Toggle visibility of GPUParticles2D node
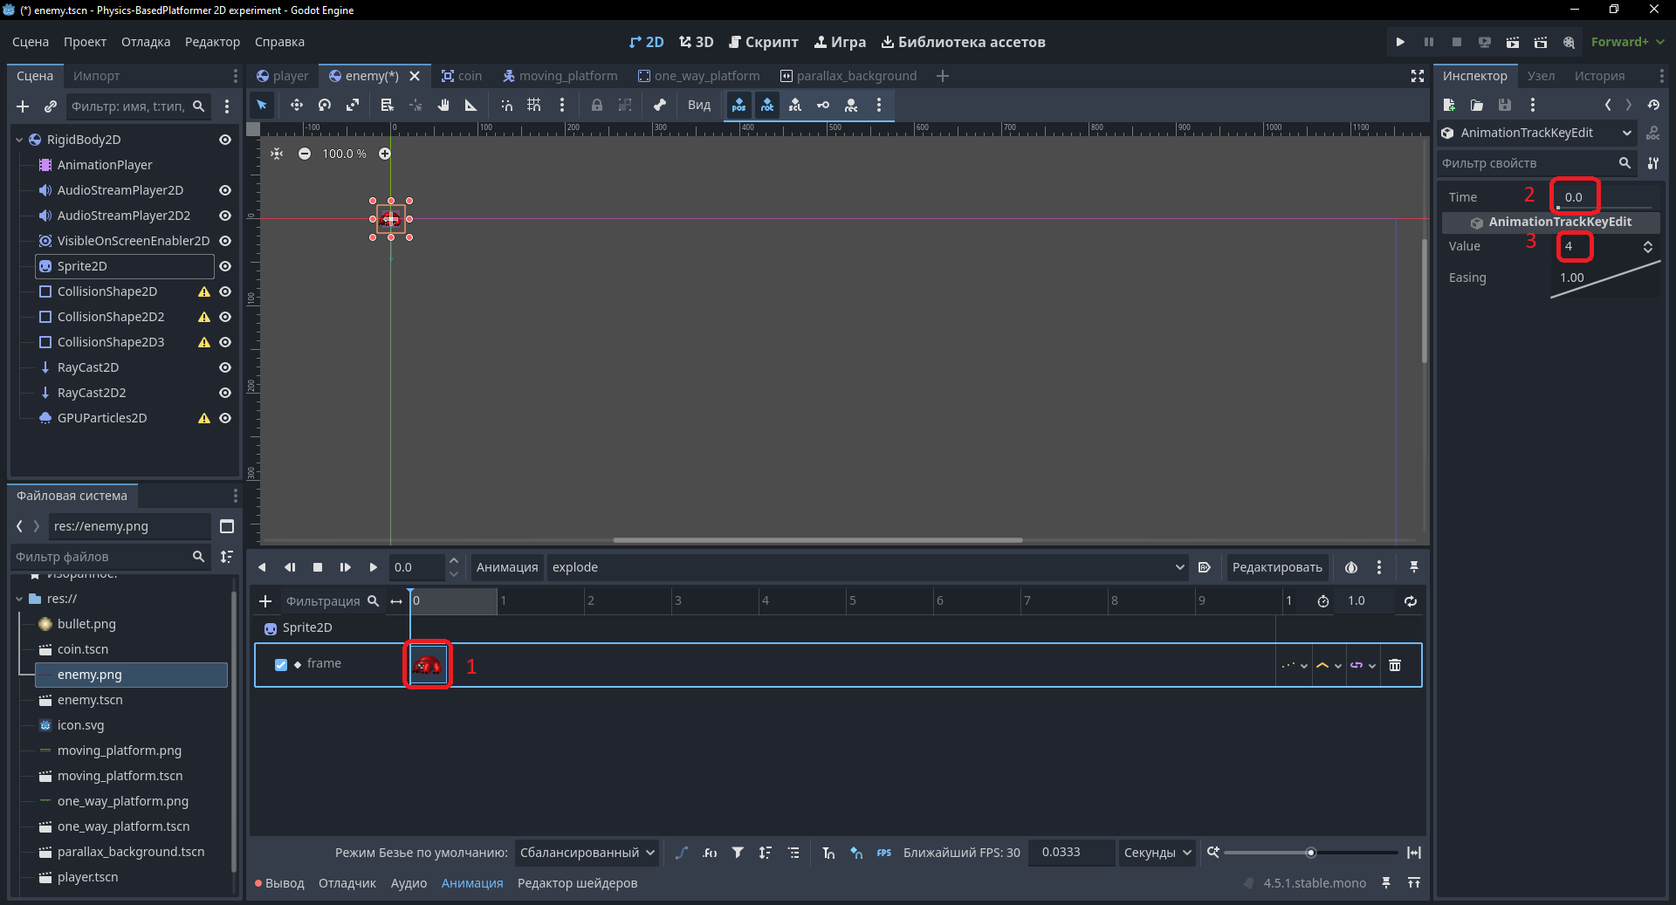1676x905 pixels. [225, 418]
